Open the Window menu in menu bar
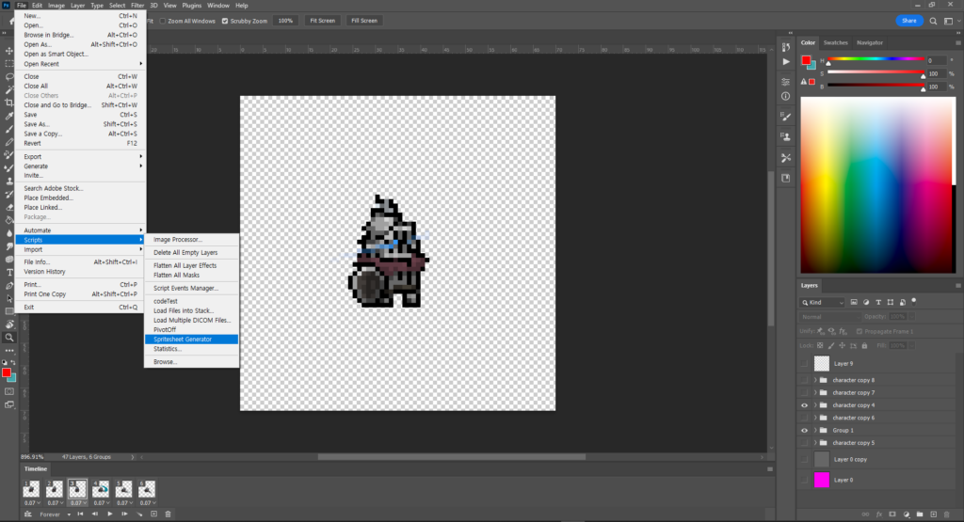964x522 pixels. [x=217, y=6]
